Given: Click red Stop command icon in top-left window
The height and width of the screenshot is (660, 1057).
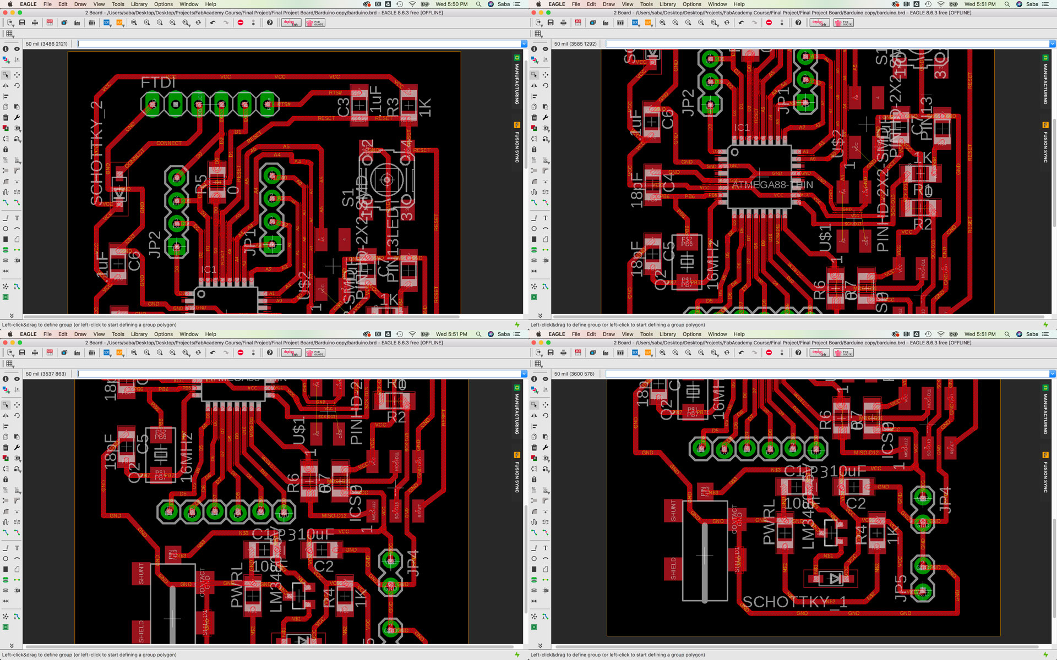Looking at the screenshot, I should [x=241, y=23].
